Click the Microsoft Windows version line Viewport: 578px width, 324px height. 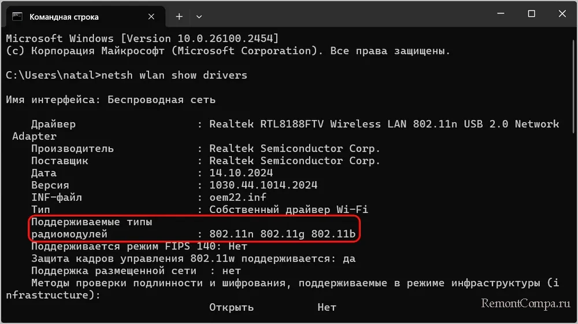(x=142, y=39)
